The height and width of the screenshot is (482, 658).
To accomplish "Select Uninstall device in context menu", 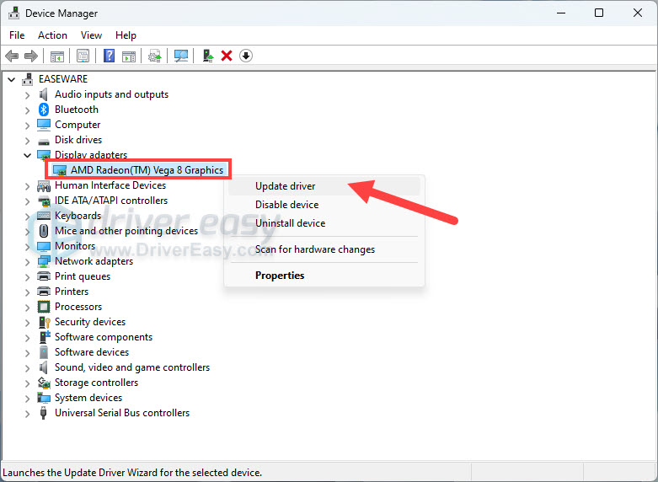I will click(x=290, y=223).
